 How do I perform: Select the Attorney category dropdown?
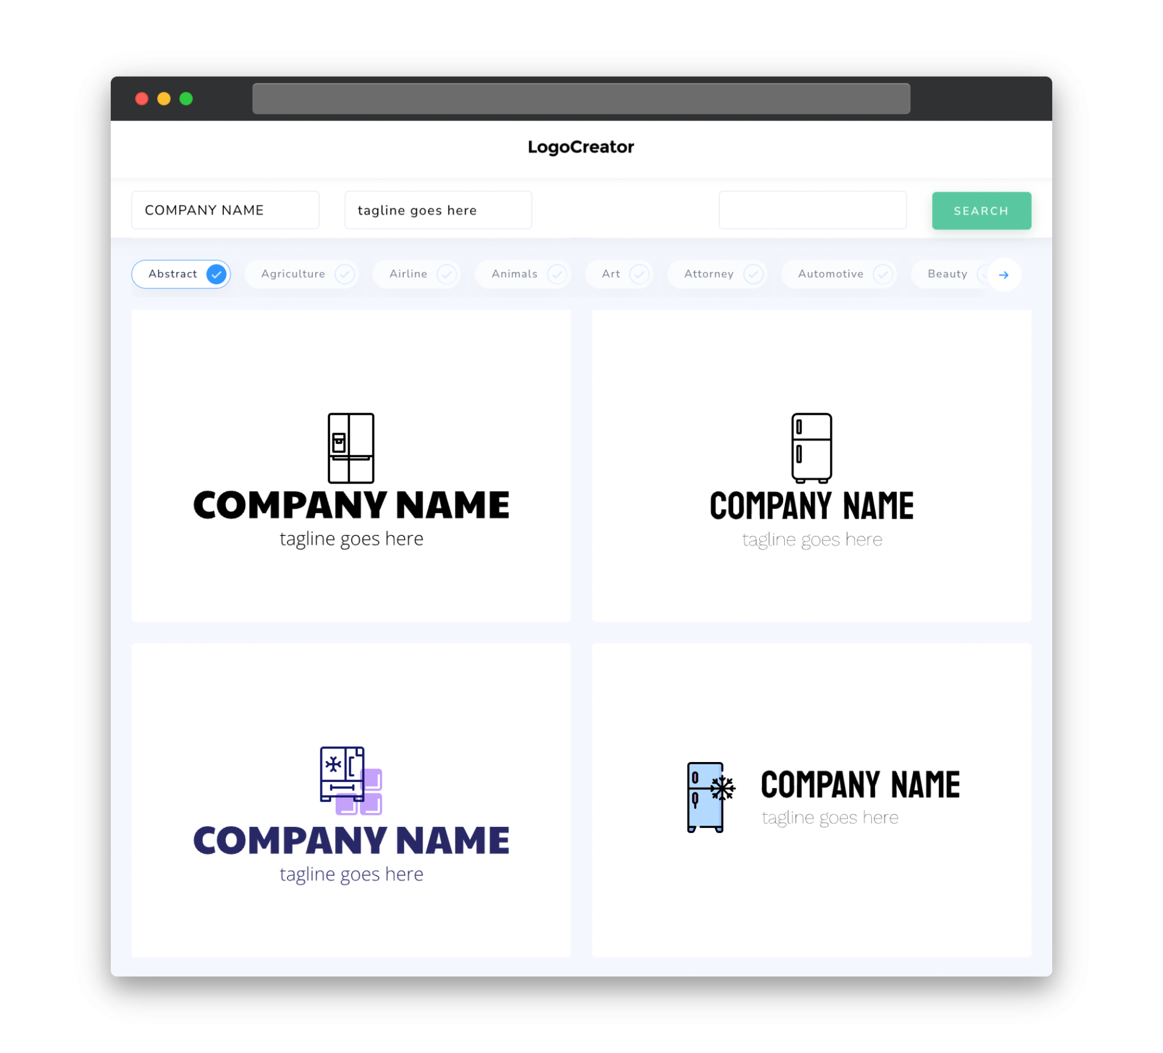[720, 274]
